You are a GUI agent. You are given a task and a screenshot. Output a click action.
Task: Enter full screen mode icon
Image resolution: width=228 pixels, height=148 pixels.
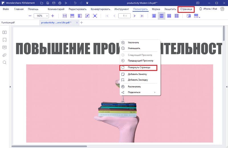pyautogui.click(x=95, y=16)
